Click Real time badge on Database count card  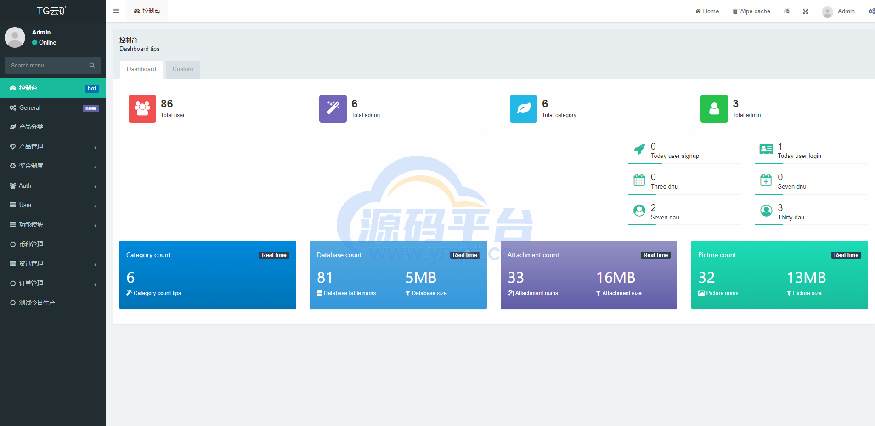tap(465, 255)
